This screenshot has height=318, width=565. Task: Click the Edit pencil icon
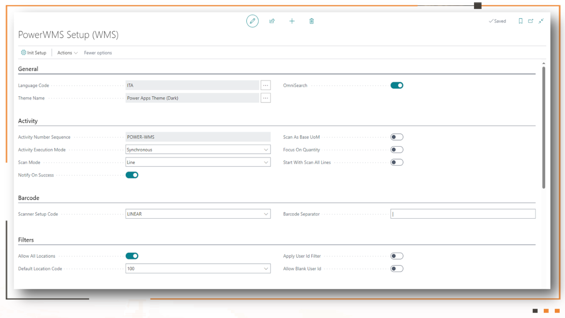(x=252, y=21)
